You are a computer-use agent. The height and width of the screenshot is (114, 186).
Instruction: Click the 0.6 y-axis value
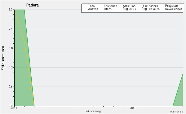pos(11,87)
